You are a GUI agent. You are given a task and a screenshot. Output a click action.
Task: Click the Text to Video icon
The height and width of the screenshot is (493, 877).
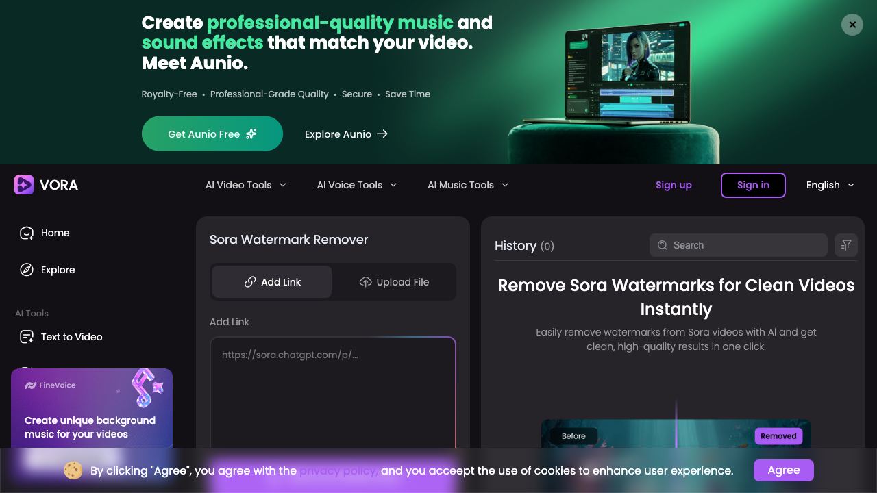pos(27,337)
